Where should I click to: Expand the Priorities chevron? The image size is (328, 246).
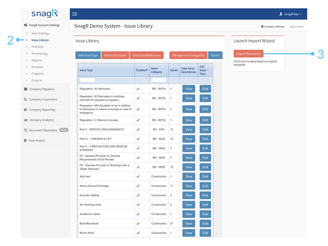[x=27, y=47]
